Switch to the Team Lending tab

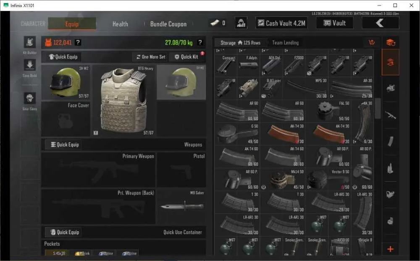[x=285, y=42]
